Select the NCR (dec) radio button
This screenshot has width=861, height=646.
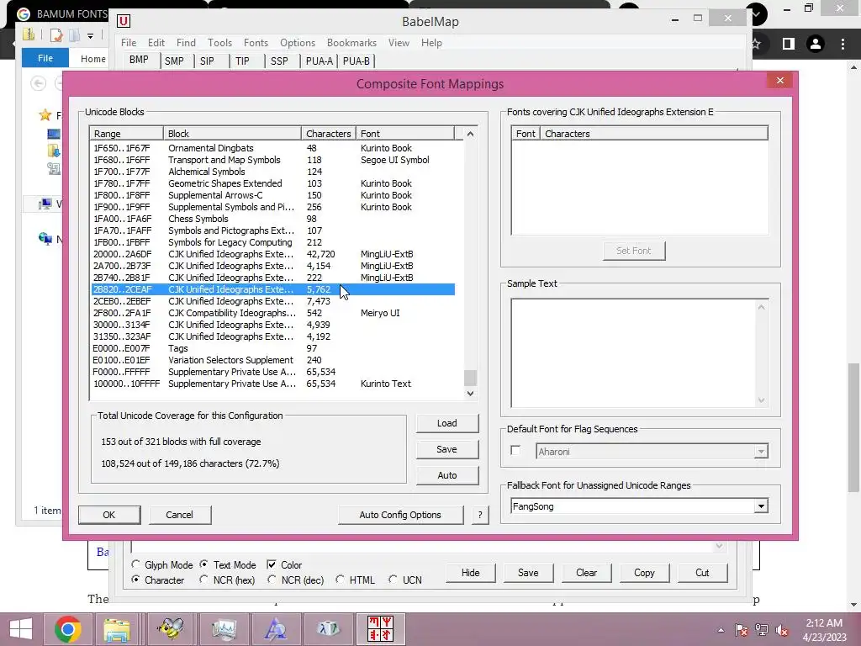point(272,580)
